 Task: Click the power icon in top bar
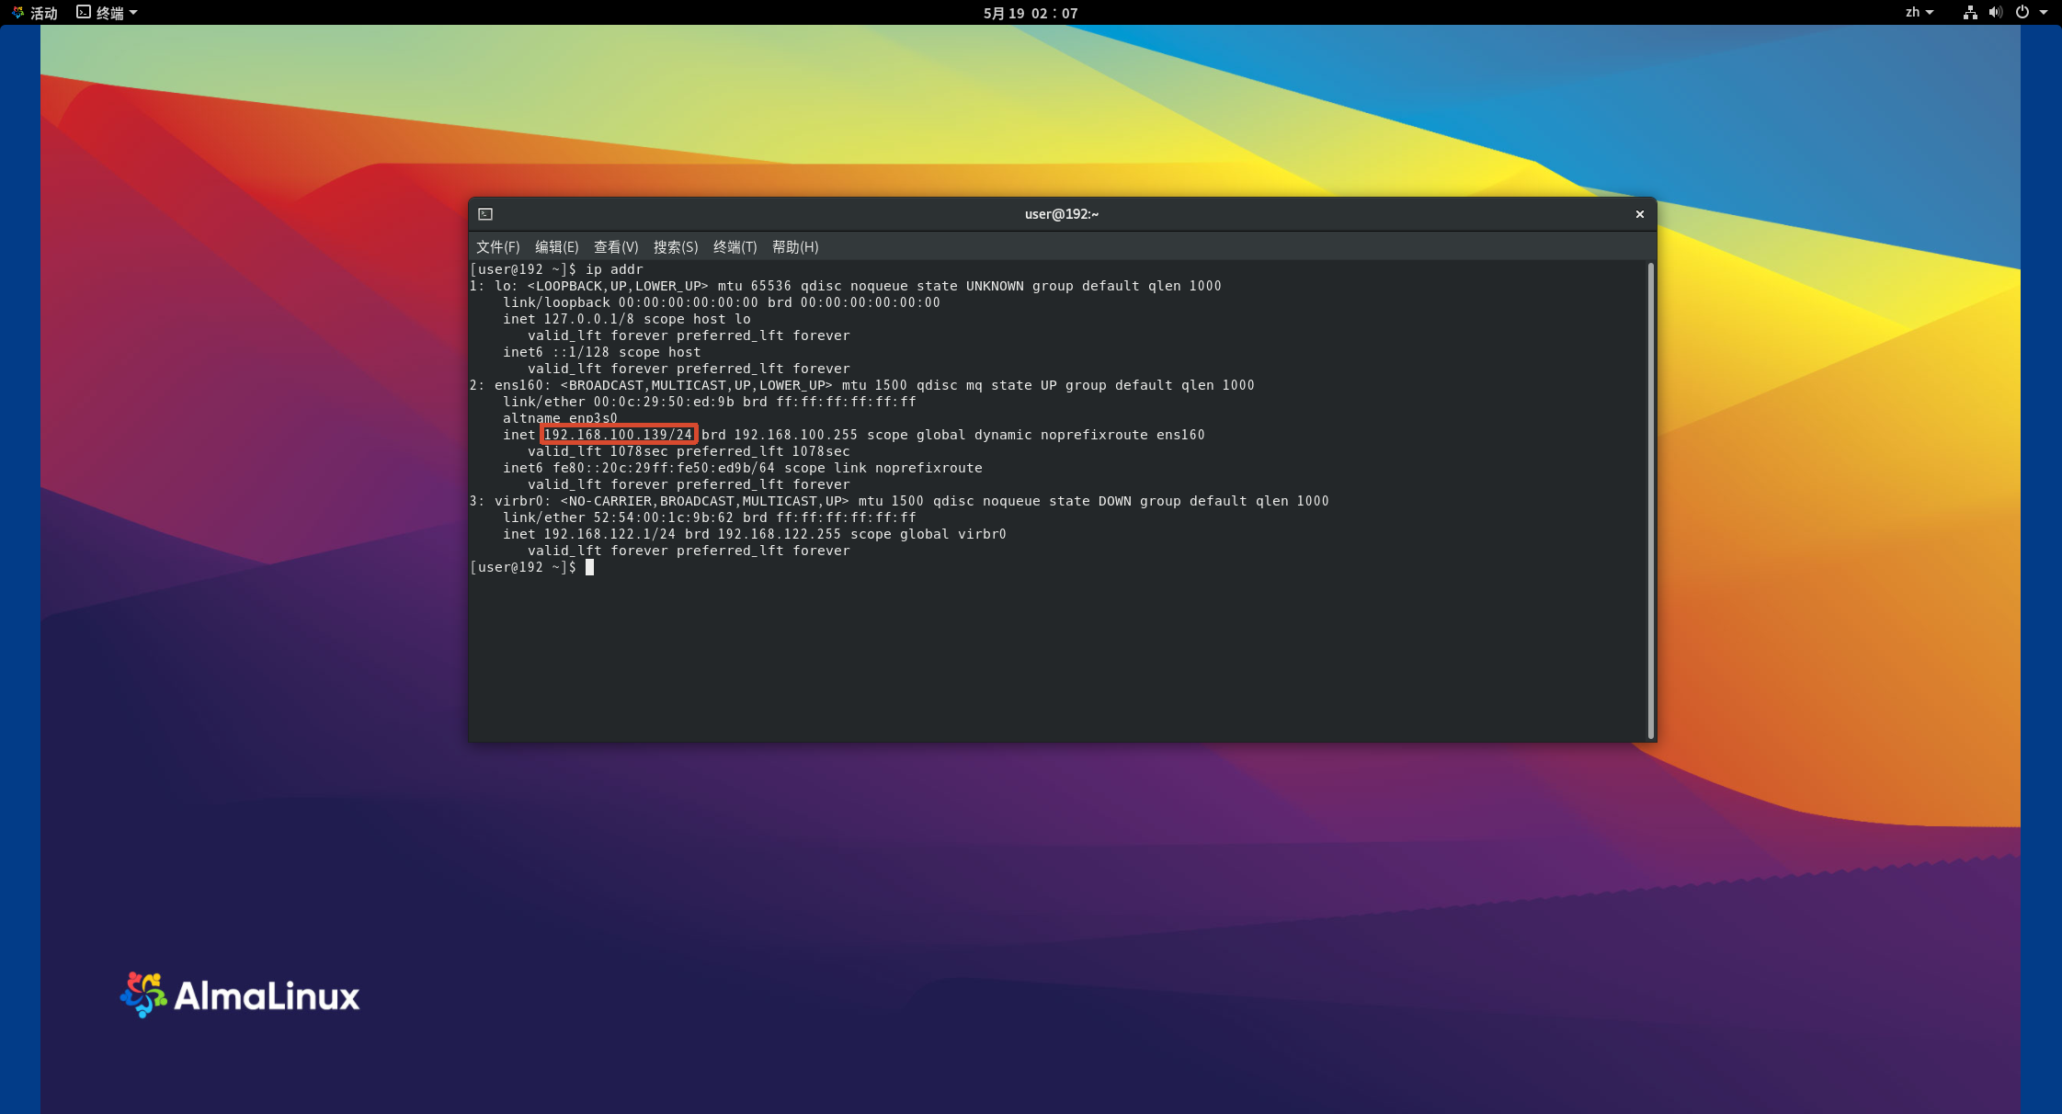click(x=2022, y=13)
